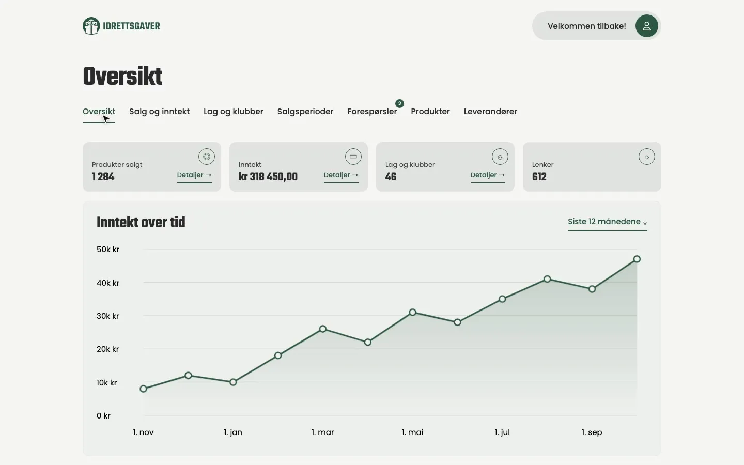
Task: Click the last data point on the chart
Action: tap(637, 259)
